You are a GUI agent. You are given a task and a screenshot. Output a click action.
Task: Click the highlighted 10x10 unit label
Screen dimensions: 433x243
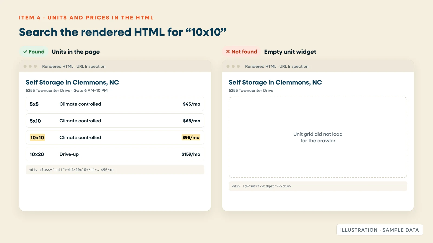37,137
